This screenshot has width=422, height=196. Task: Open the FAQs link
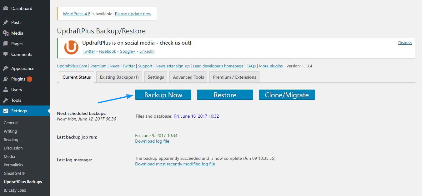point(251,66)
